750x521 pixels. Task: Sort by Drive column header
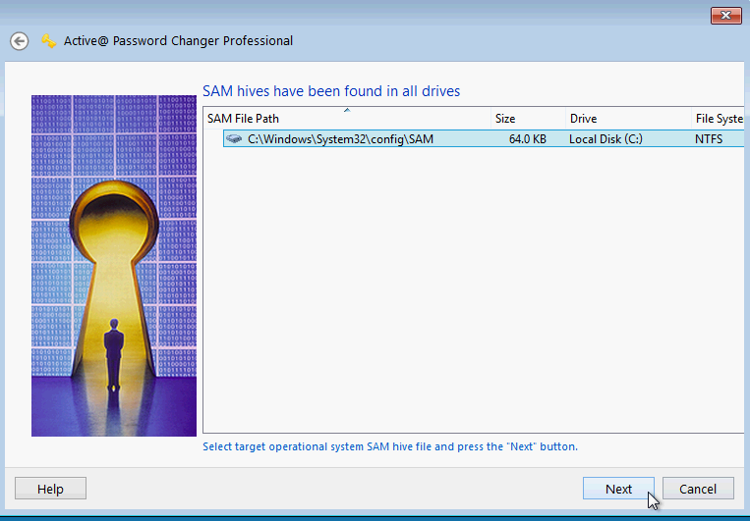(x=628, y=118)
